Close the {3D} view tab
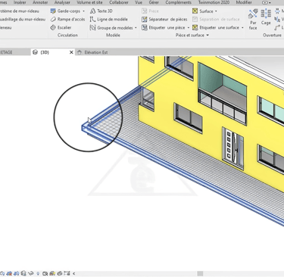 click(x=71, y=52)
